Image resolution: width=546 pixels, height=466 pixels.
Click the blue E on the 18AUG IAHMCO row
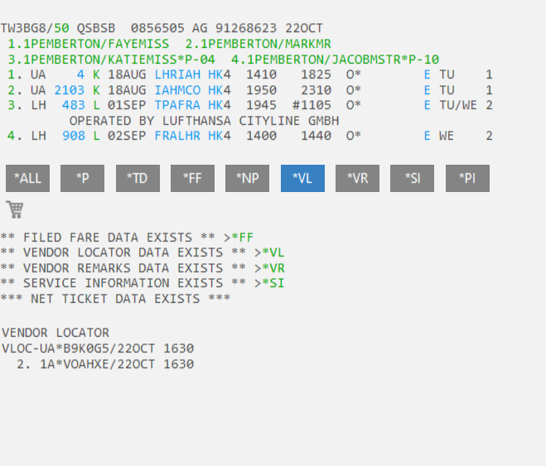(x=428, y=90)
